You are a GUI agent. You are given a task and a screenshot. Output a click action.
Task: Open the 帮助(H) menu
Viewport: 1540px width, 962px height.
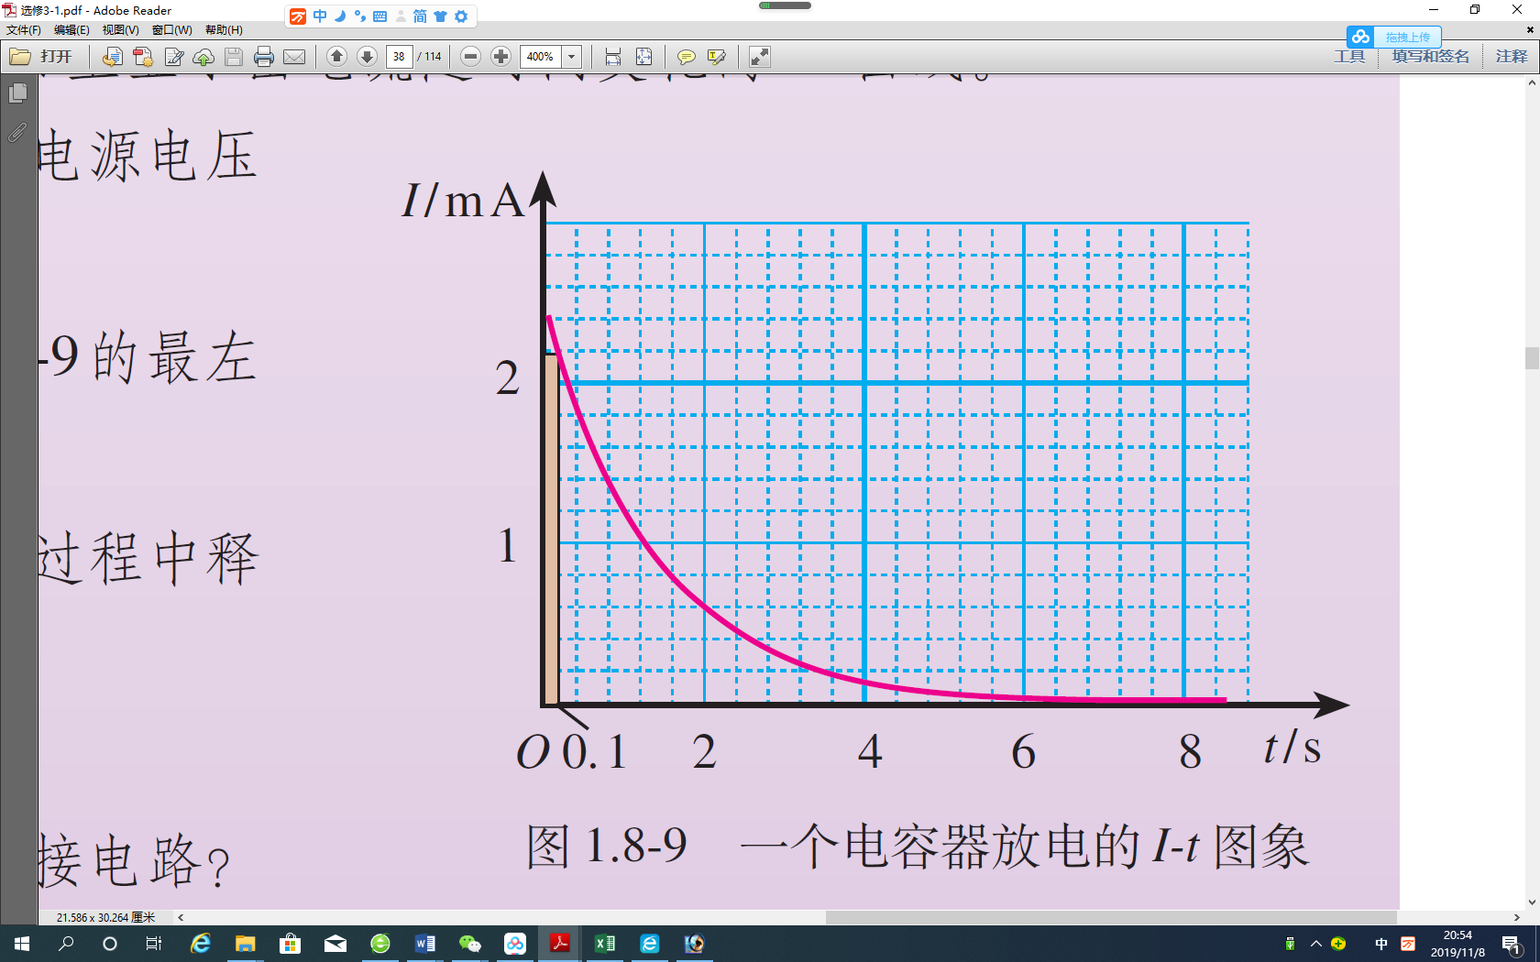coord(224,30)
